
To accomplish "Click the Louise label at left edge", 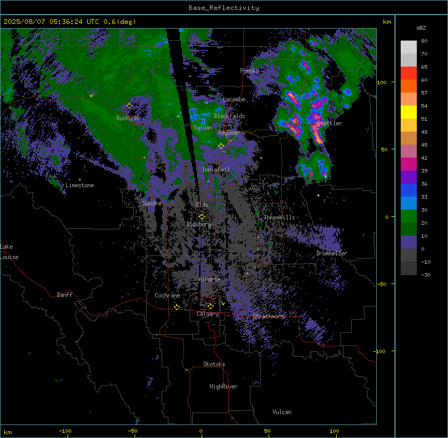I will click(x=9, y=257).
